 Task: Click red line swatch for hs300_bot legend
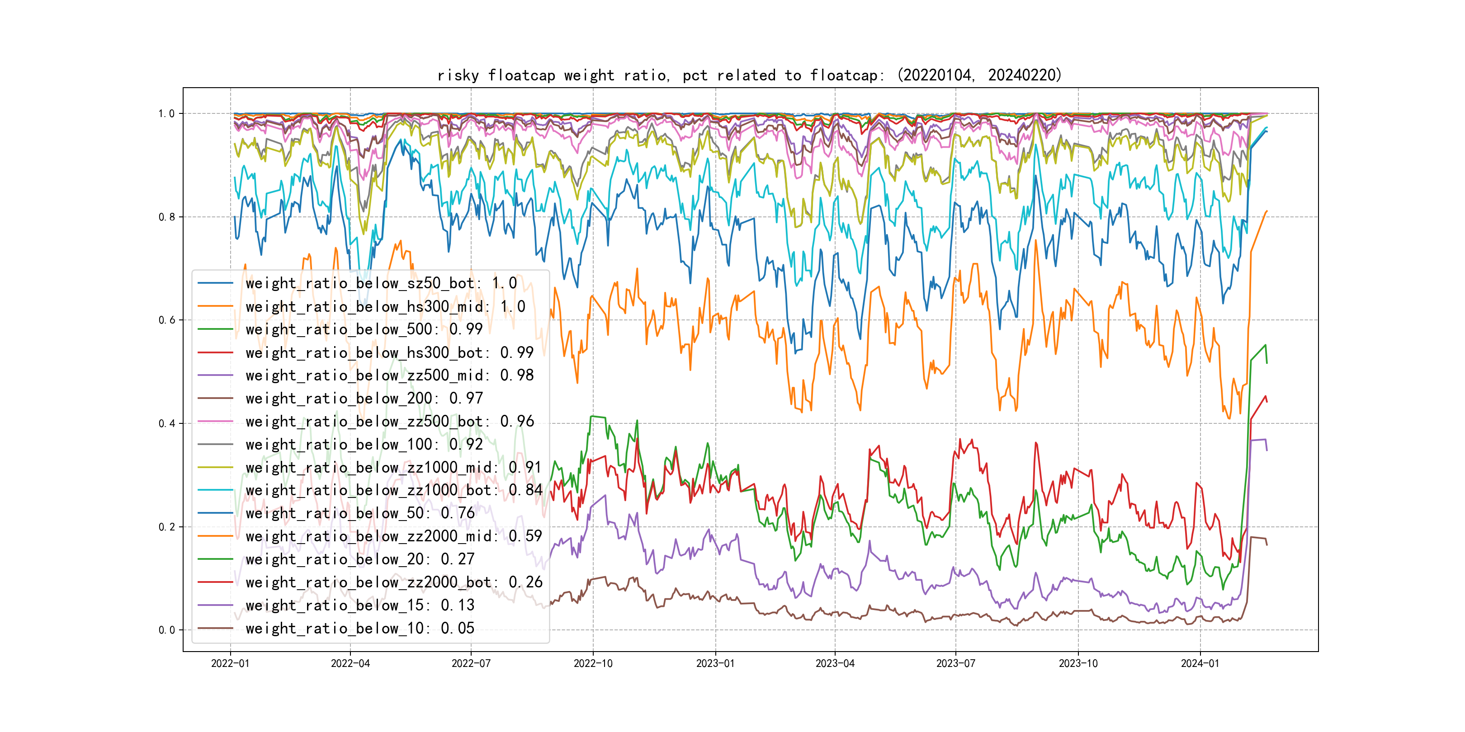(x=215, y=352)
